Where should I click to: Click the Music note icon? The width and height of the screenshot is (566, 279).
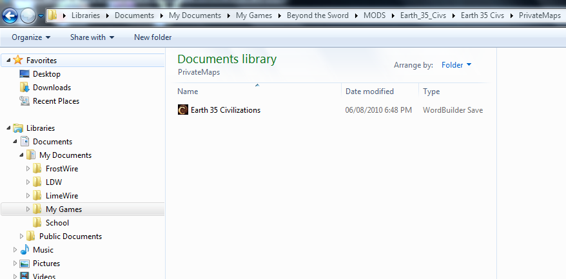[x=24, y=250]
